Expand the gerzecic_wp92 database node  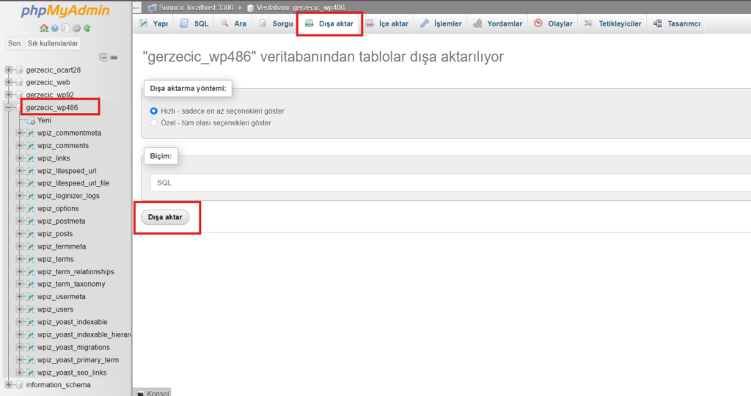click(9, 95)
